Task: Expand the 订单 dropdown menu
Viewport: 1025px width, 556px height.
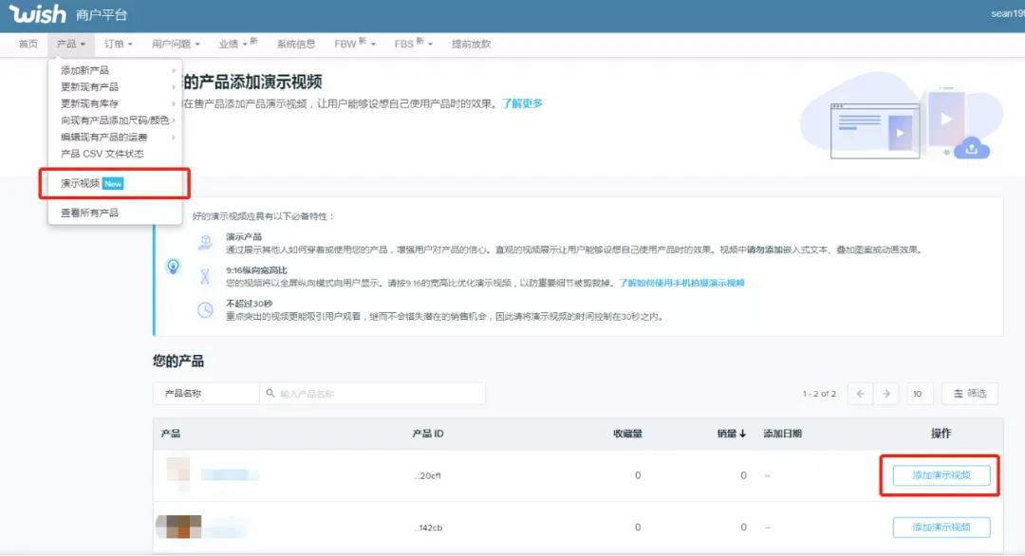Action: (x=119, y=44)
